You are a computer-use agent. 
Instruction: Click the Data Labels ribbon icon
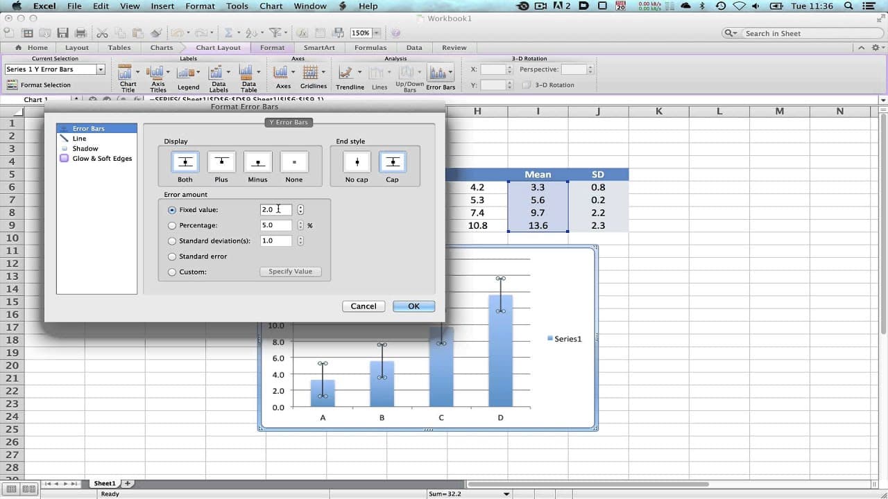point(216,71)
